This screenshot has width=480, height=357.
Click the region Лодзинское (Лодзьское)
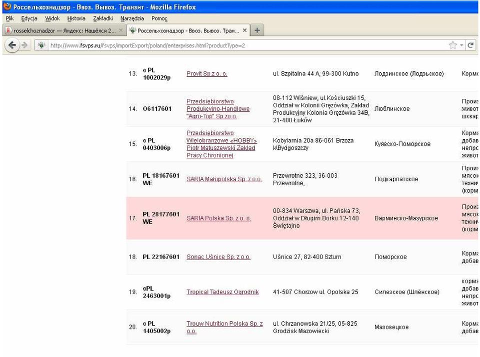409,74
